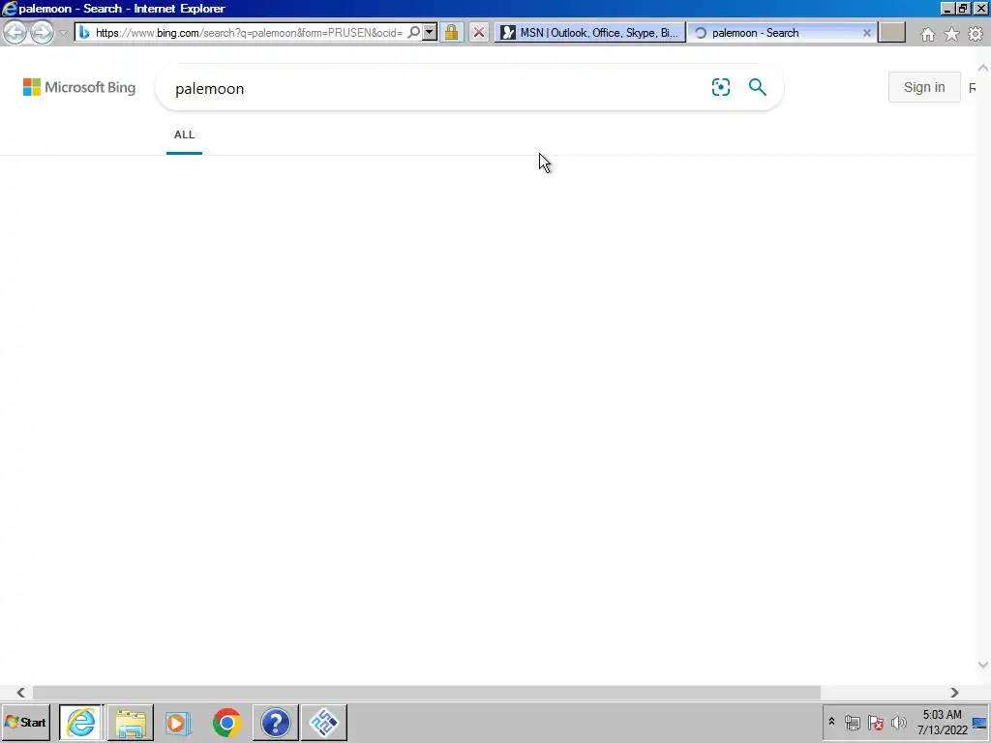The height and width of the screenshot is (743, 991).
Task: Click the network tray icon
Action: tap(852, 722)
